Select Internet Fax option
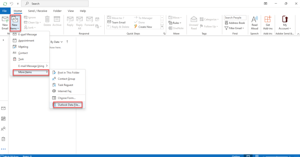The image size is (300, 157). click(x=67, y=91)
